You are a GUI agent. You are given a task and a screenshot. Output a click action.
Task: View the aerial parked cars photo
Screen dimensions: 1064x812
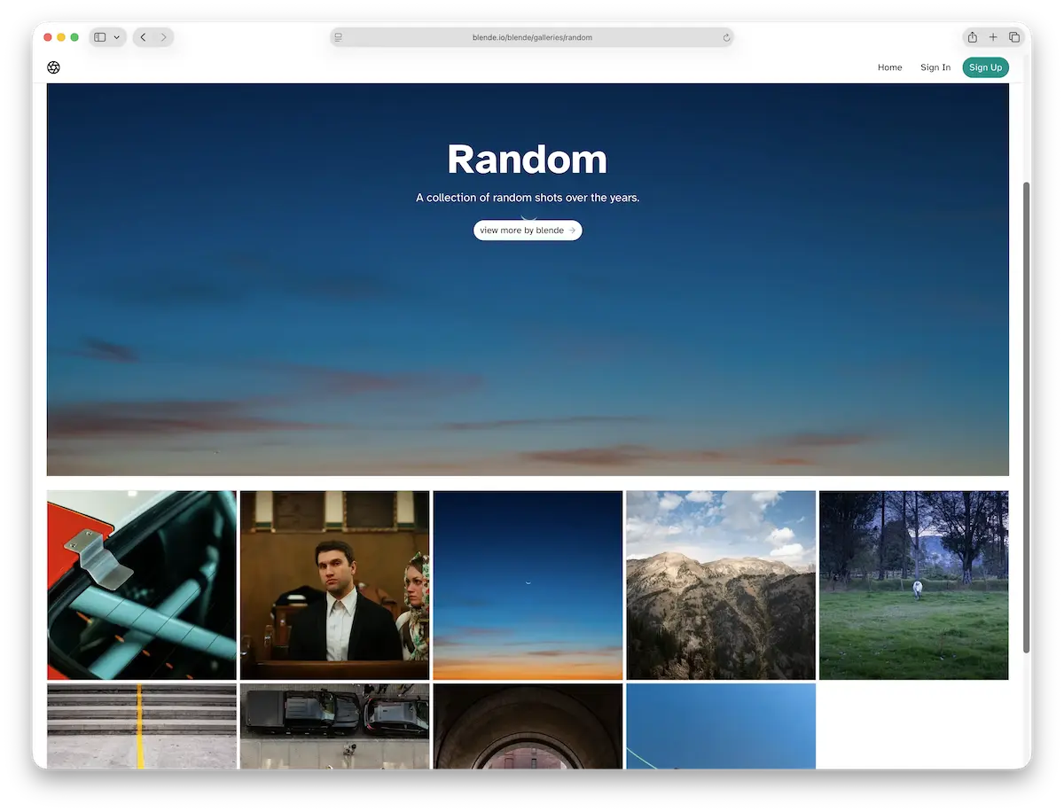[x=334, y=727]
